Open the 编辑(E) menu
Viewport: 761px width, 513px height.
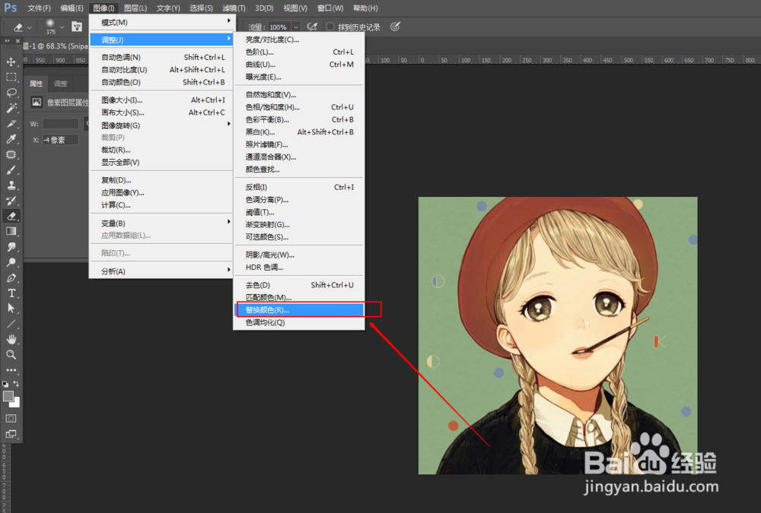click(x=72, y=8)
